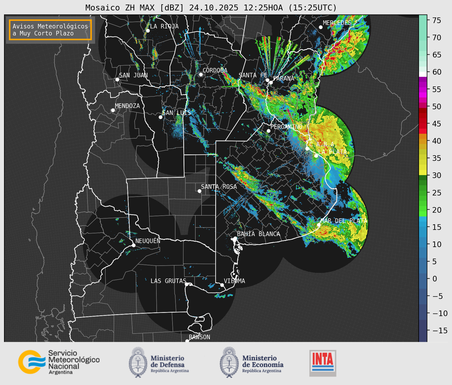The width and height of the screenshot is (452, 385).
Task: Select the SANTA FE city marker dot
Action: pos(267,80)
